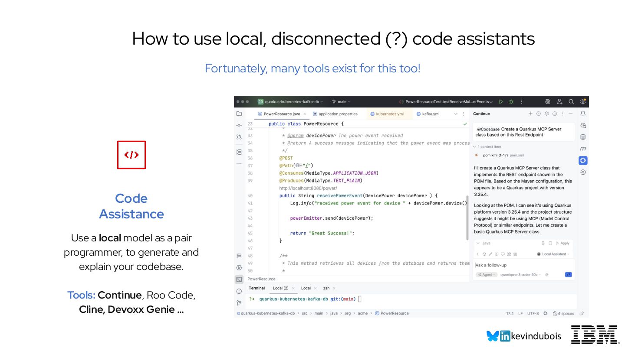625x351 pixels.
Task: Open project dropdown quarkus-kubernetes-kafka-db
Action: pyautogui.click(x=290, y=102)
